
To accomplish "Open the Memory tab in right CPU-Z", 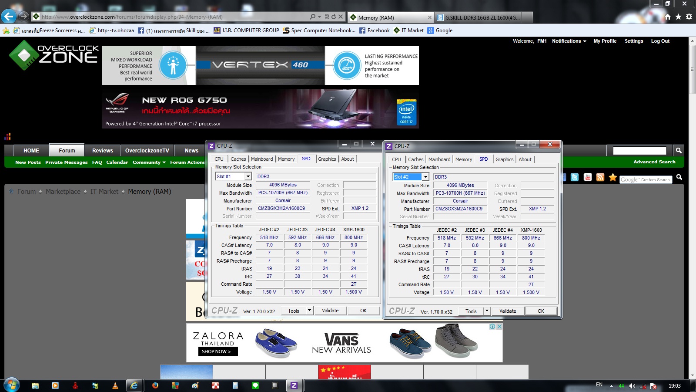I will [x=464, y=159].
